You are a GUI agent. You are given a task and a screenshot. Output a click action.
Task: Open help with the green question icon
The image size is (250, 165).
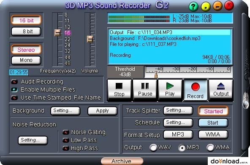193,6
